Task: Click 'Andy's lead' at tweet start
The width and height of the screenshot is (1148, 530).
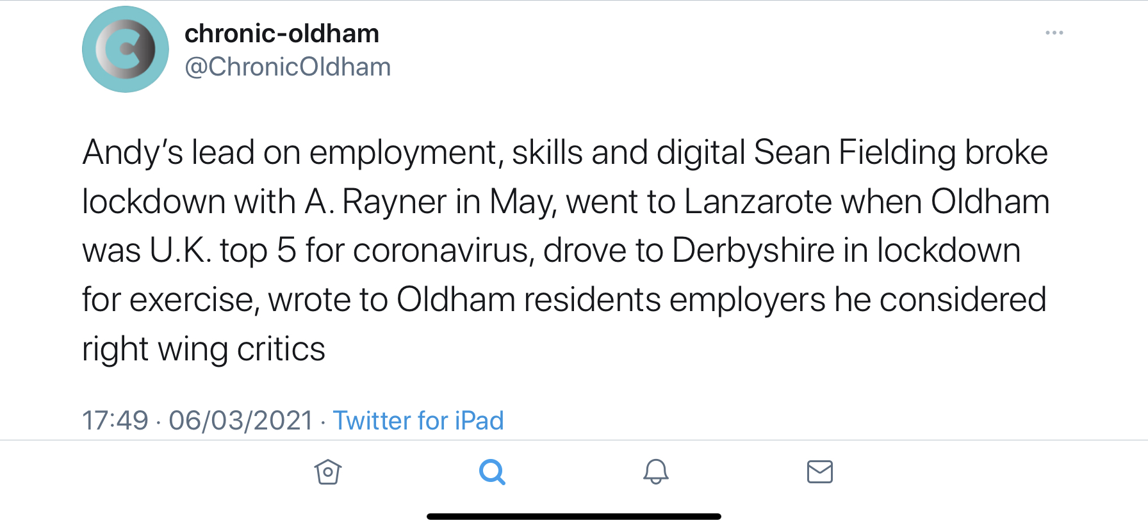Action: click(x=168, y=152)
